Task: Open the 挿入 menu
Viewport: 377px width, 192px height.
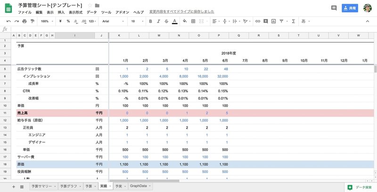Action: [x=61, y=12]
